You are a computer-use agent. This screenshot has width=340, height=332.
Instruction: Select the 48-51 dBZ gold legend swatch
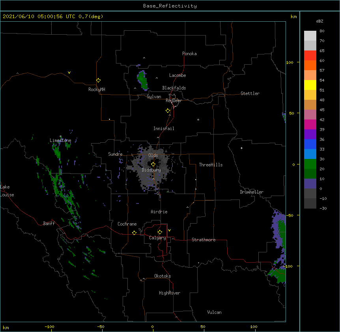click(310, 95)
